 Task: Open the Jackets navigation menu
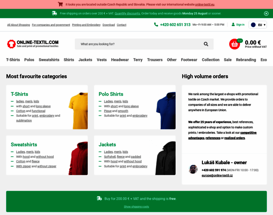click(85, 60)
